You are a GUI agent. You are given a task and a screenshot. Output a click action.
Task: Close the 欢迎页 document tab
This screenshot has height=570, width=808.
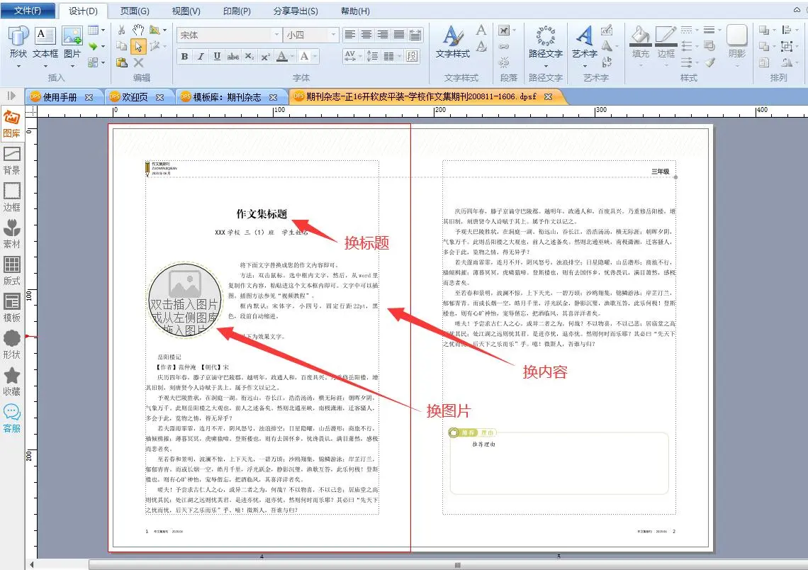[159, 97]
